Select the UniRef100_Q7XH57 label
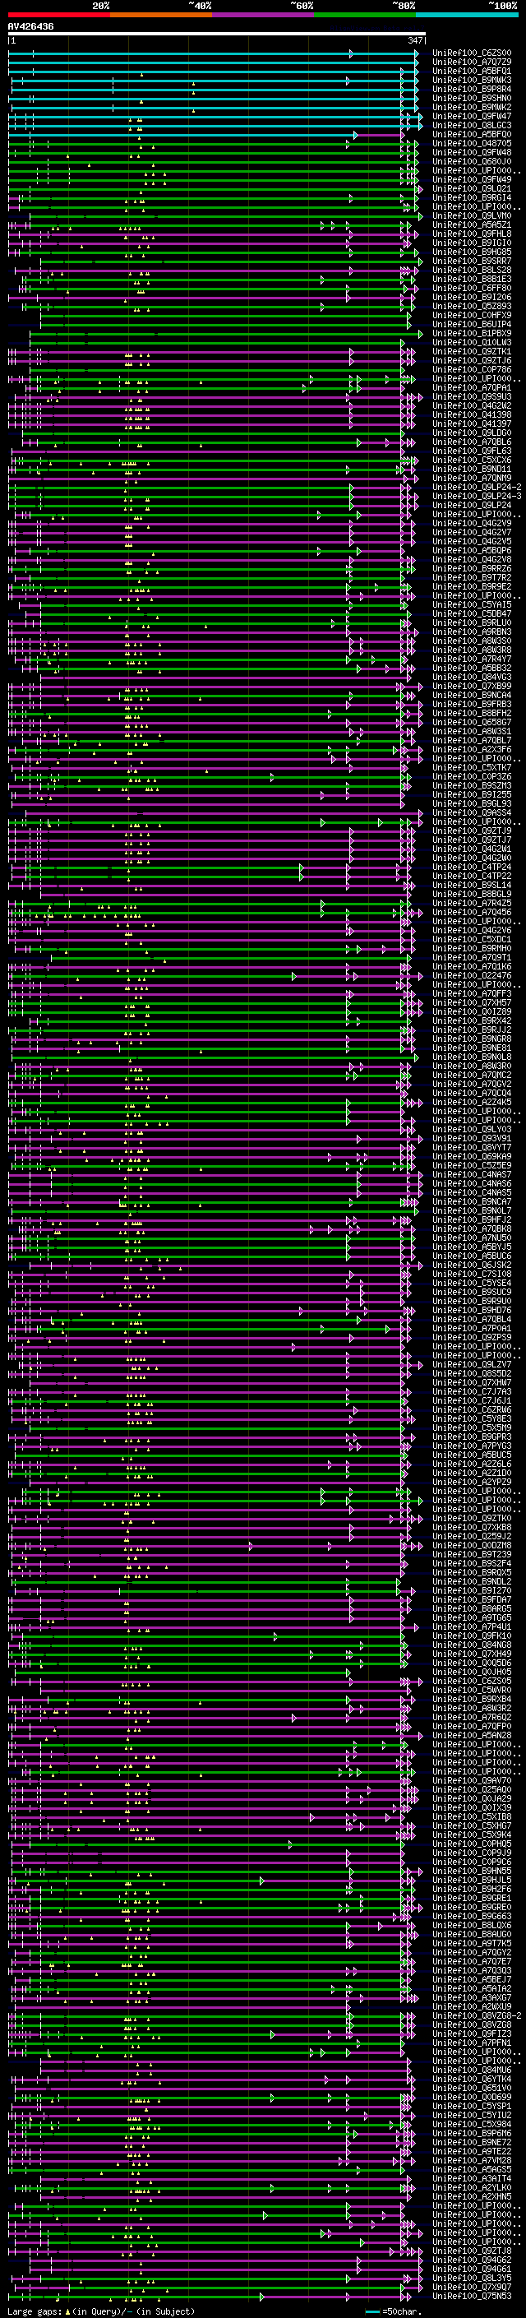 coord(472,1002)
